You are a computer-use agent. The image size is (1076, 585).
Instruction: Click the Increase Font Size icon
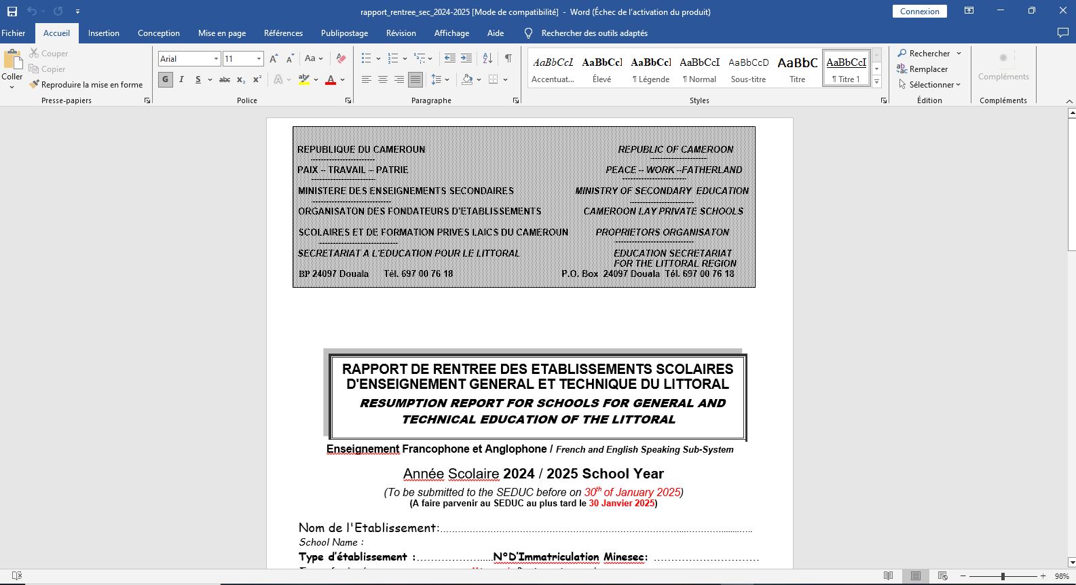(x=274, y=59)
